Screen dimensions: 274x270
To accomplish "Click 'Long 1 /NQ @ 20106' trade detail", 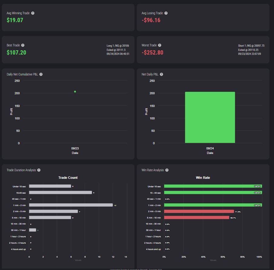I will coord(118,46).
